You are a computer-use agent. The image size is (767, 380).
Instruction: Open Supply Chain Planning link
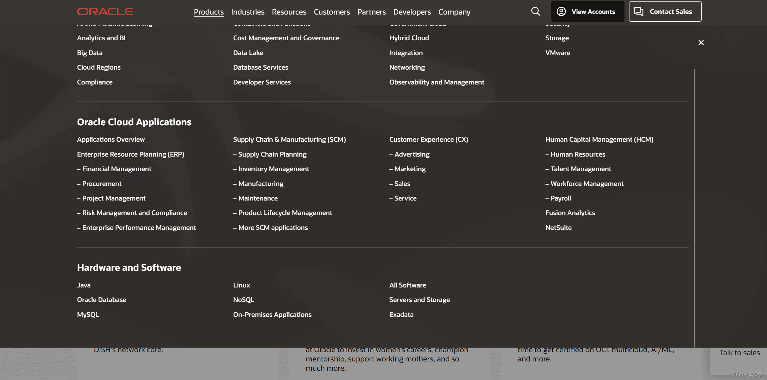point(272,154)
